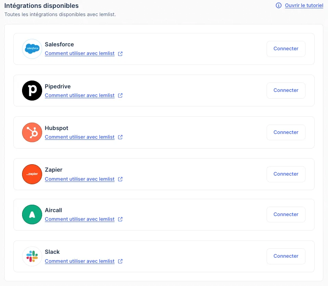Open Zapier 'Comment utiliser avec lemlist' link
Screen dimensions: 328x286
tap(80, 179)
